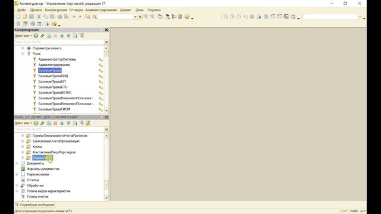
Task: Move item up in extension panel toolbar
Action: point(62,123)
